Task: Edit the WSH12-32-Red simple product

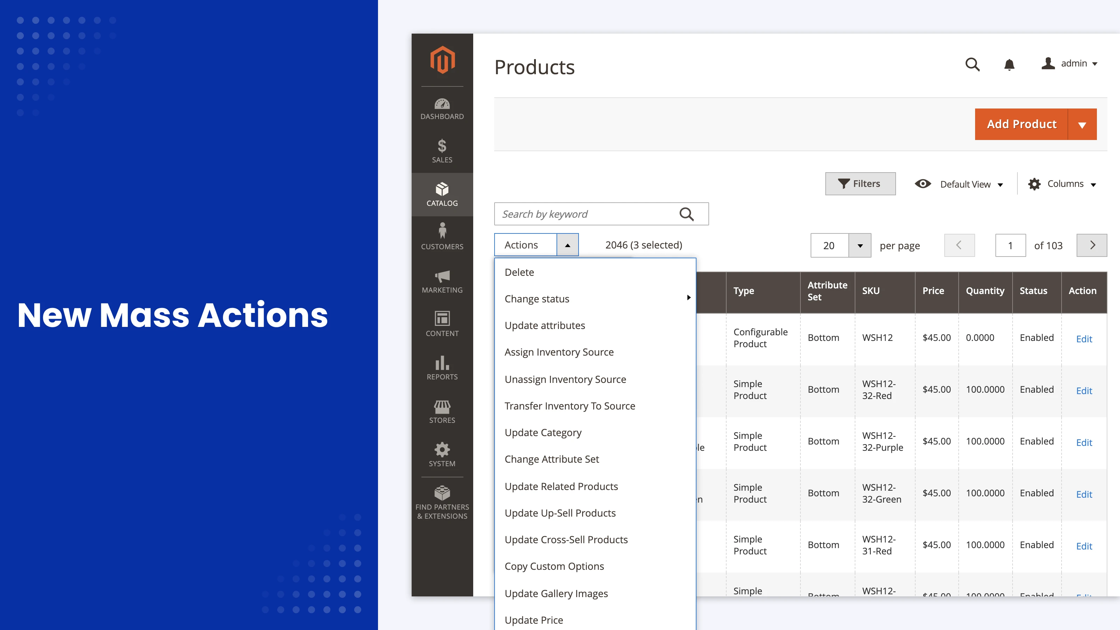Action: [x=1084, y=391]
